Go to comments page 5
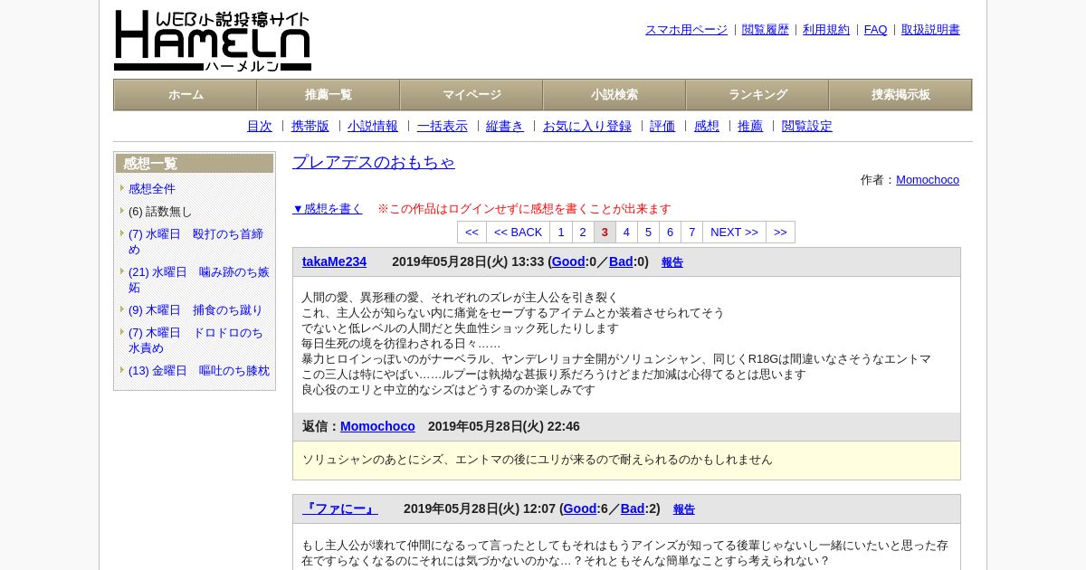Viewport: 1086px width, 570px height. coord(648,233)
